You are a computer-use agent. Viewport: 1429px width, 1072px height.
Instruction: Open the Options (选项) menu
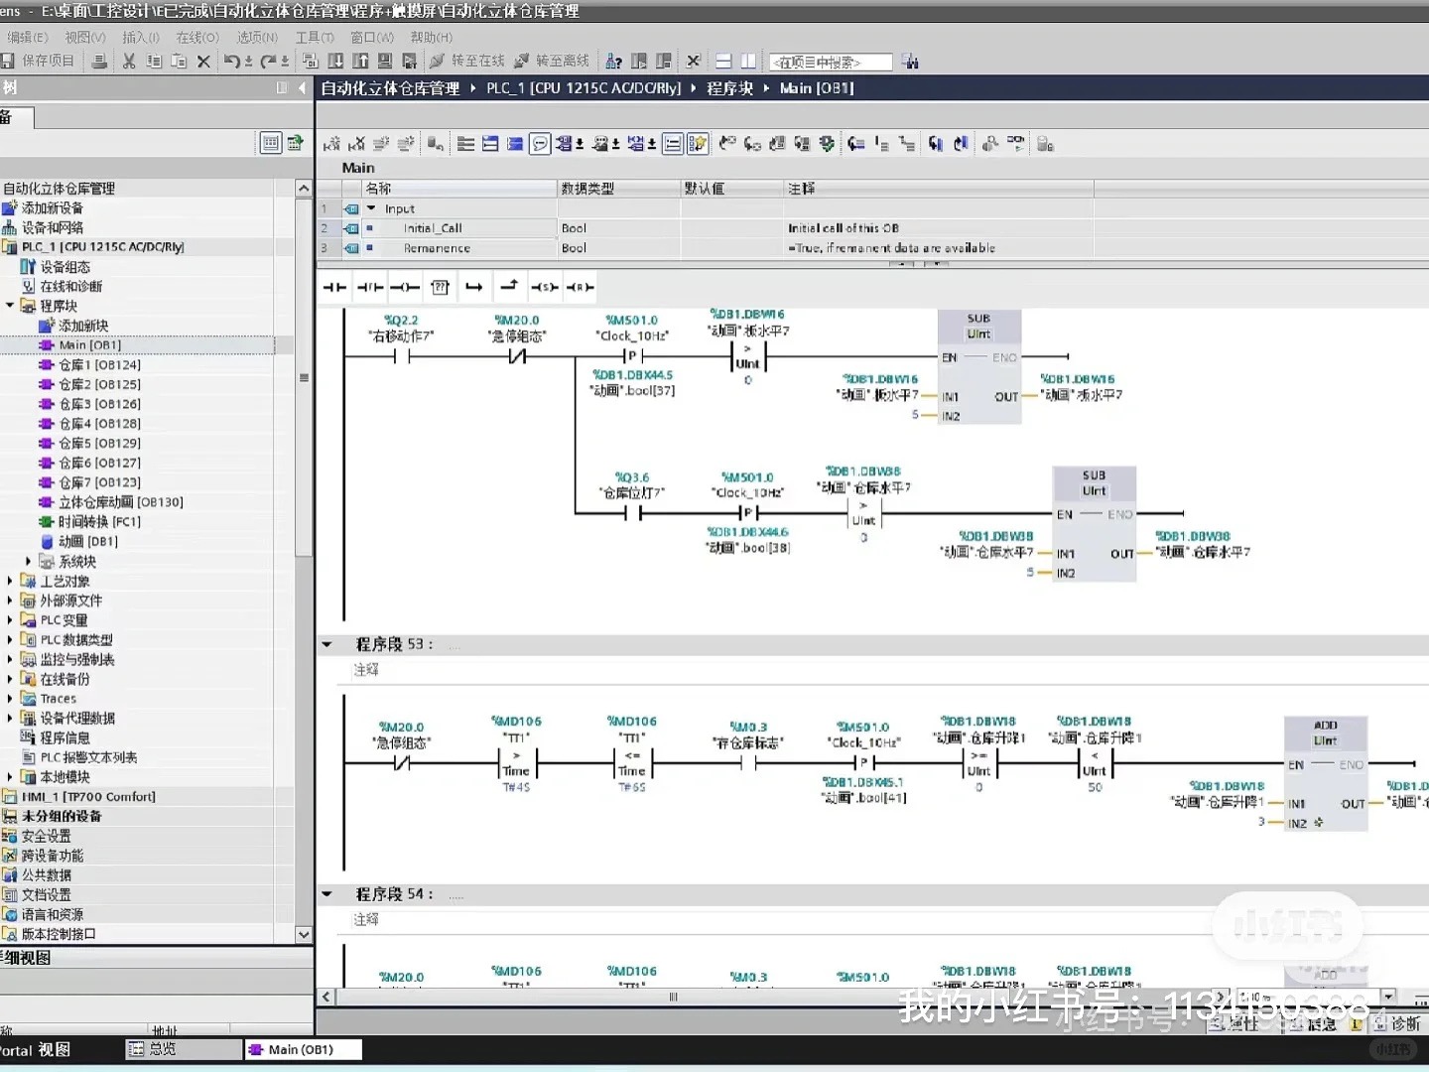pyautogui.click(x=257, y=38)
